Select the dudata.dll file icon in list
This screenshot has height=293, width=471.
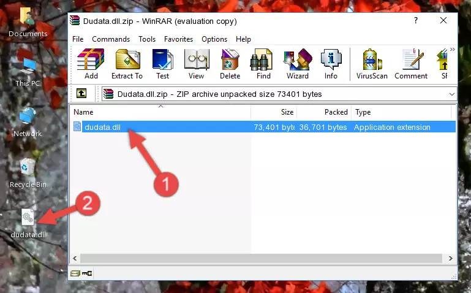click(77, 126)
